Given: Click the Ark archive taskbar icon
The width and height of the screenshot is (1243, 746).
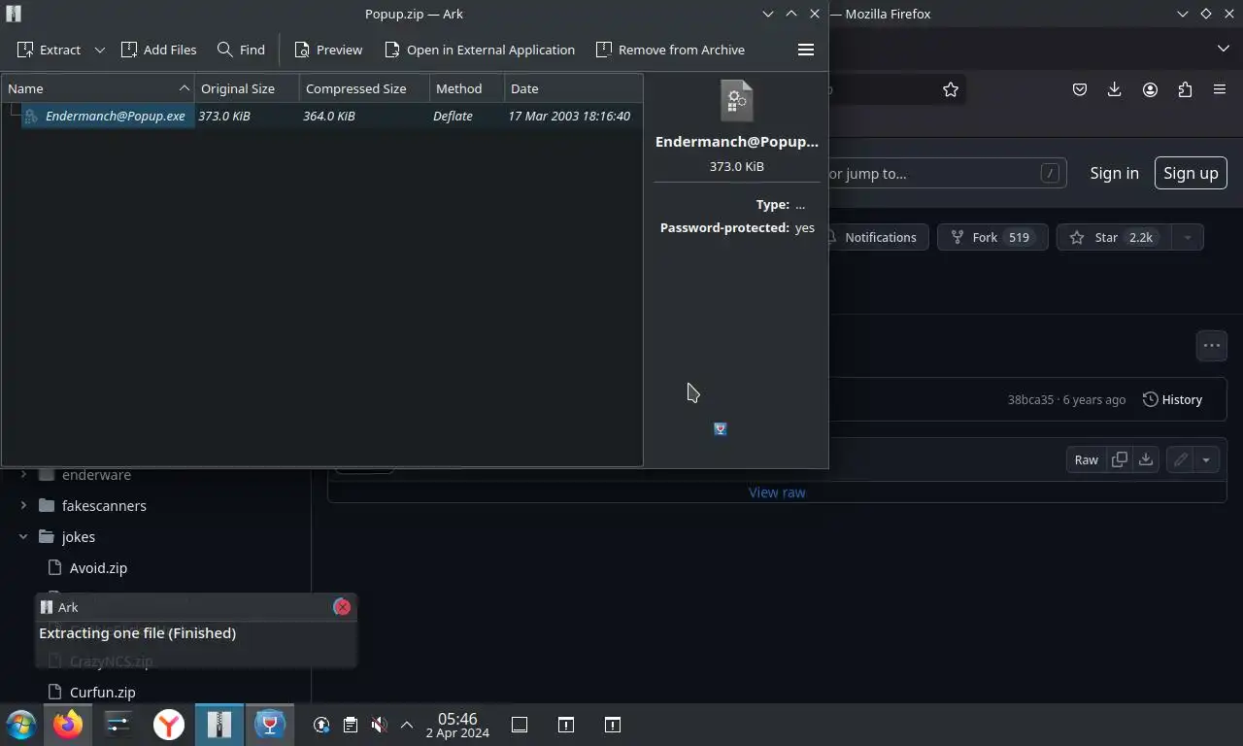Looking at the screenshot, I should coord(219,725).
